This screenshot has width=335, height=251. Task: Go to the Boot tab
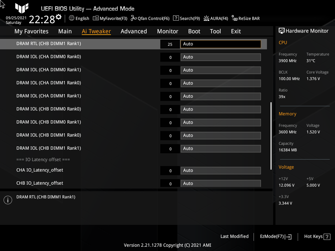point(194,31)
